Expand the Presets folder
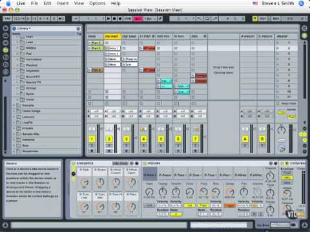The image size is (310, 232). click(x=14, y=128)
